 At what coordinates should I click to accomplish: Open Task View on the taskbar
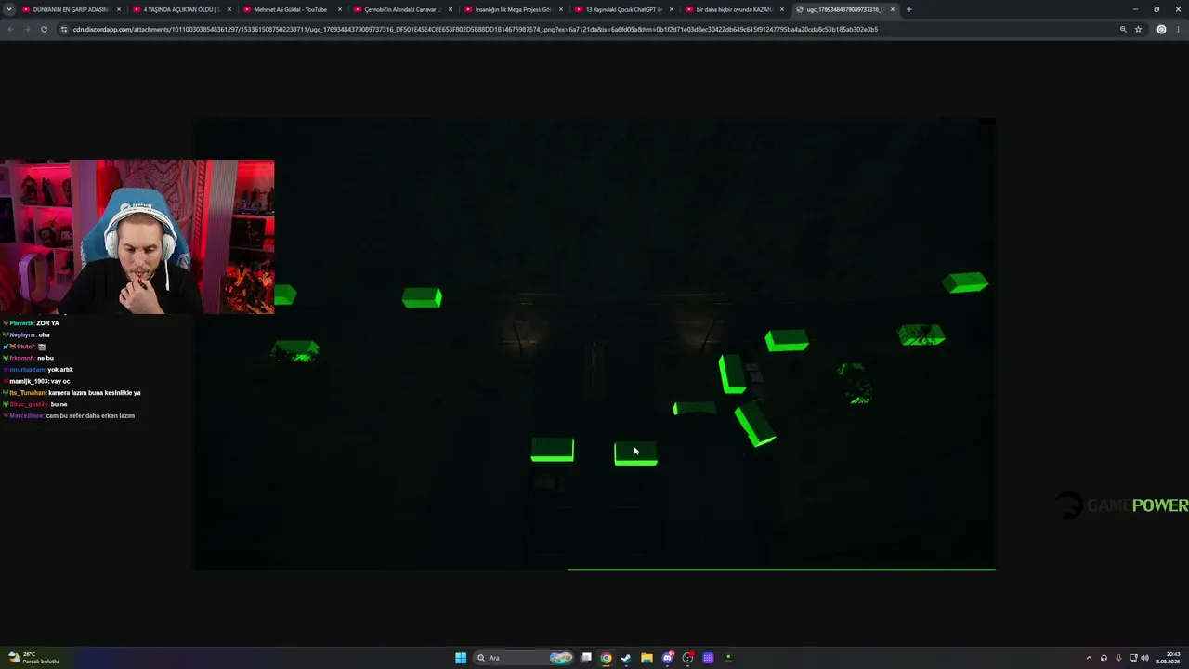(586, 658)
